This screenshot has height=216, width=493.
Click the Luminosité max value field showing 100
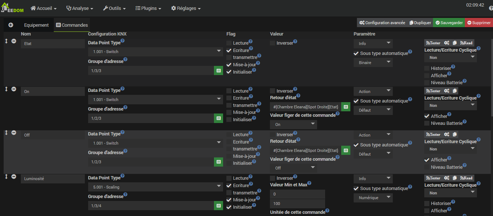click(x=297, y=204)
